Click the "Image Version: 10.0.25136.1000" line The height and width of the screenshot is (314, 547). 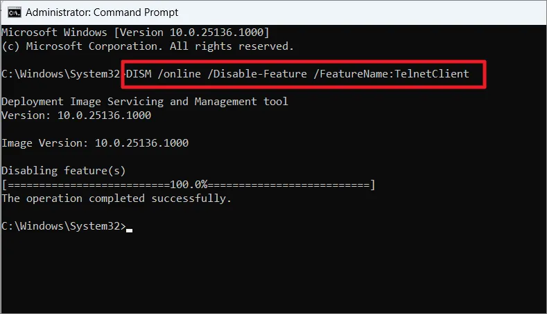95,143
